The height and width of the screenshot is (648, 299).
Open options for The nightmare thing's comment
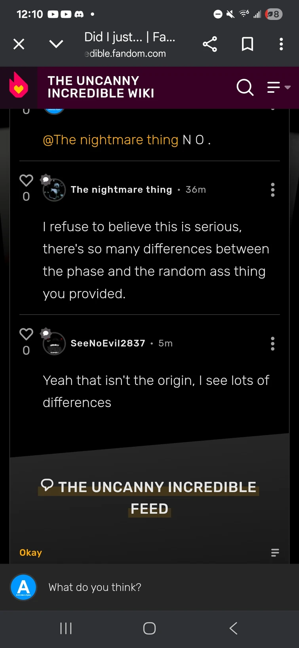272,190
